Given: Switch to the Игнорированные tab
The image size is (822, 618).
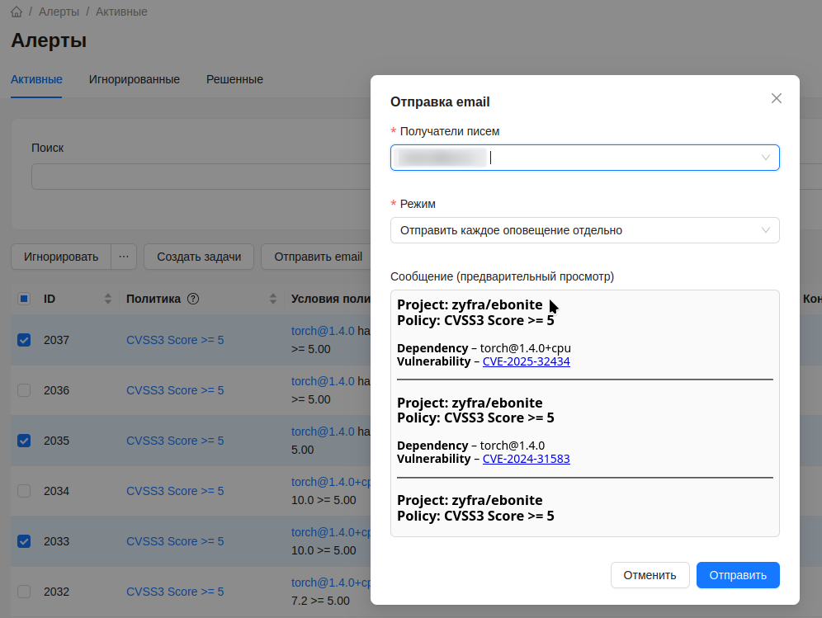Looking at the screenshot, I should pyautogui.click(x=135, y=80).
